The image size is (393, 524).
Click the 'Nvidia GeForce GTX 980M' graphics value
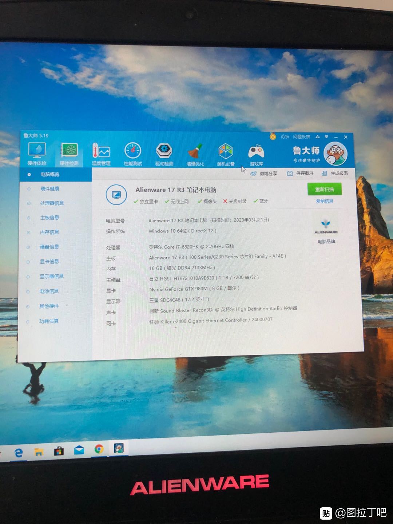[194, 289]
